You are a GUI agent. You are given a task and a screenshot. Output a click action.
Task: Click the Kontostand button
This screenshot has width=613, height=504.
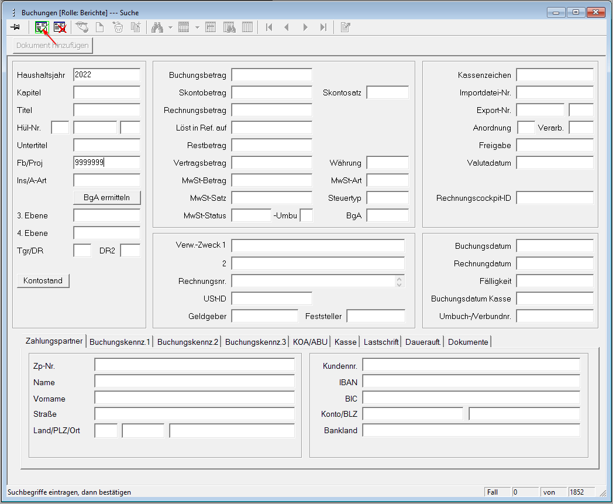point(43,281)
